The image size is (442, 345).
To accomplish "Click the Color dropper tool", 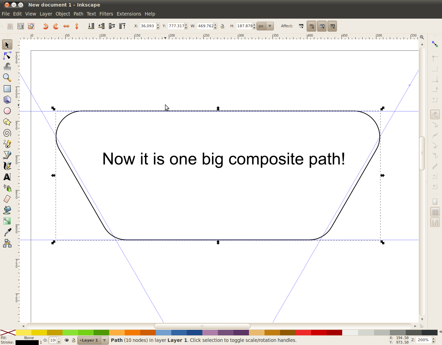I will 7,232.
